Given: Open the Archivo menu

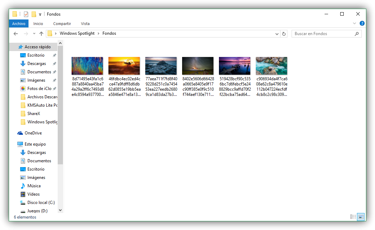Looking at the screenshot, I should click(18, 23).
